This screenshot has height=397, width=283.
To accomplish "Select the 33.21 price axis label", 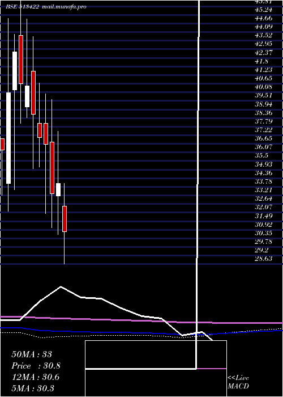I will [x=264, y=190].
